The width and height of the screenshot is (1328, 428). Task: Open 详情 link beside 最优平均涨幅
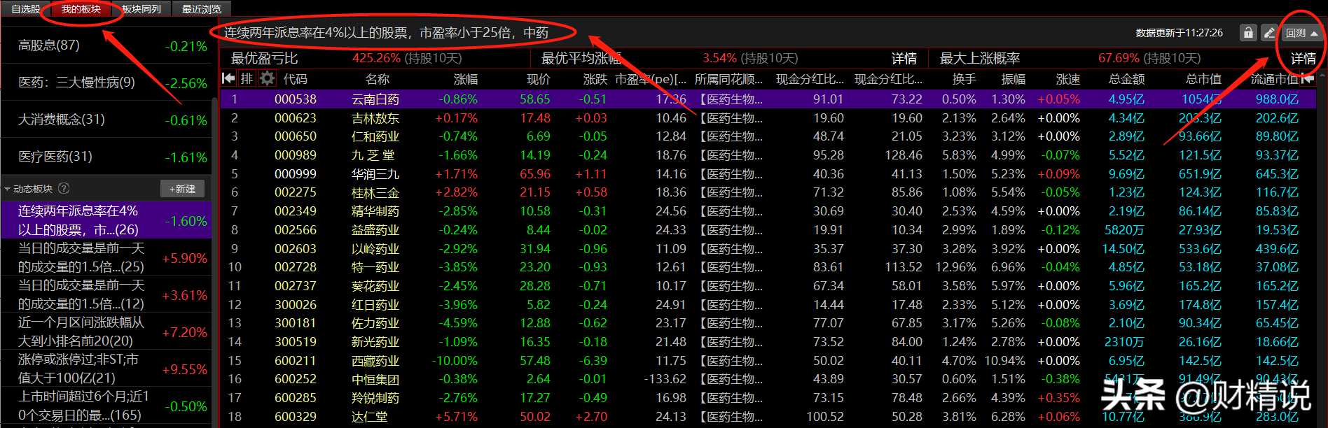tap(904, 58)
